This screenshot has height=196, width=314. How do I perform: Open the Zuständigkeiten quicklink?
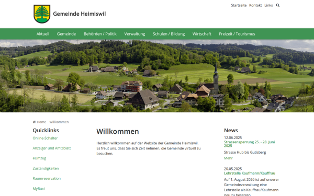(46, 168)
